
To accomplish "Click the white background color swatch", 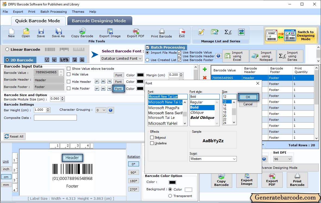I will tap(188, 190).
